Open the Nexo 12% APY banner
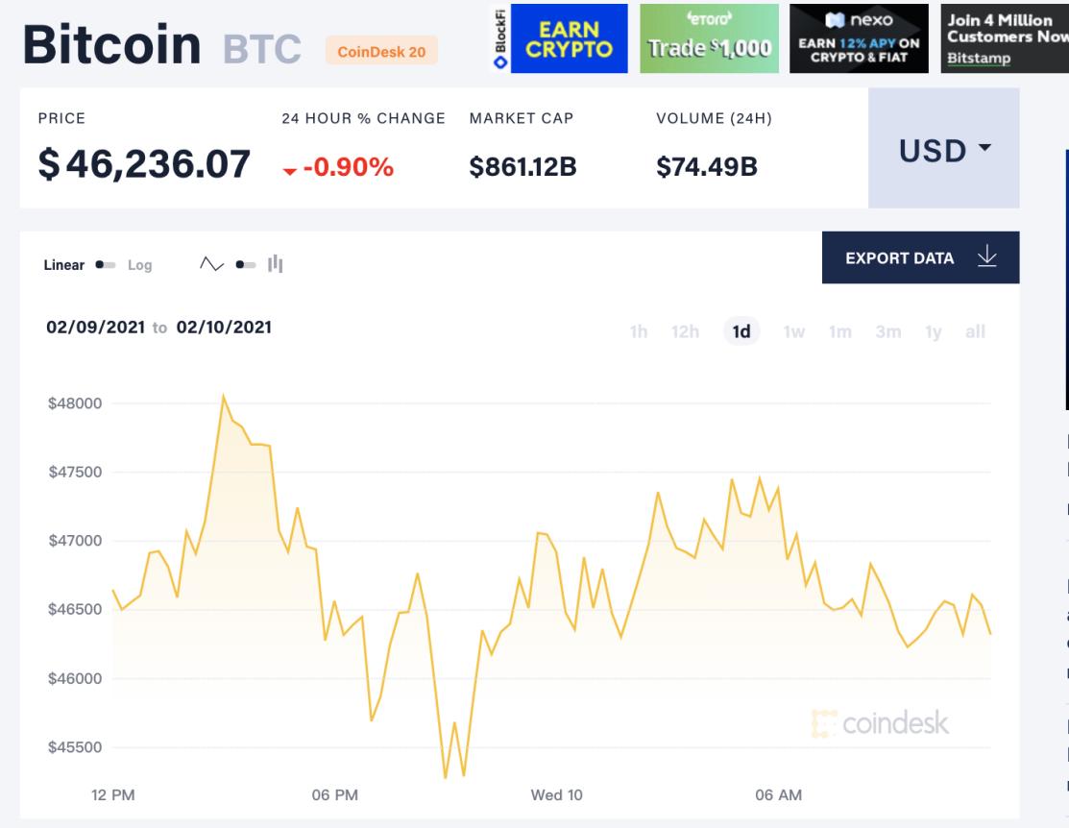Screen dimensions: 1069x828 point(859,38)
